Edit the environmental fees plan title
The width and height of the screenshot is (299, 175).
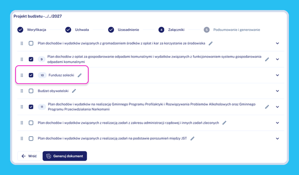(211, 43)
